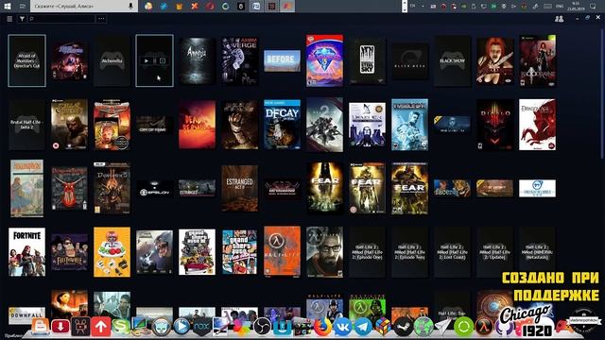
Task: Click the play button on highlighted game tile
Action: tap(146, 60)
